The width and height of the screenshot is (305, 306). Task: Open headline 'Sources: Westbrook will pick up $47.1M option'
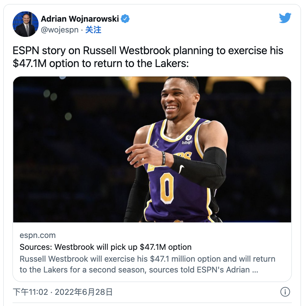tap(105, 247)
